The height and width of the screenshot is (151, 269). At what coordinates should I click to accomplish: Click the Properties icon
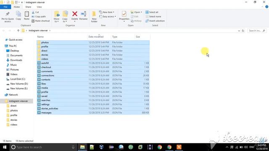124,16
